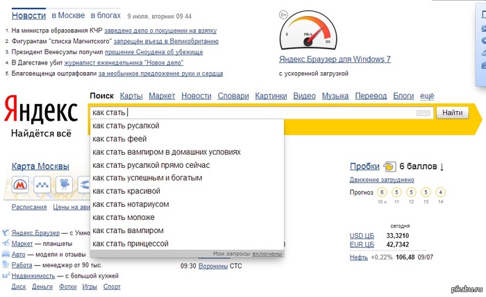Click the Авто car icon in list

click(x=6, y=254)
